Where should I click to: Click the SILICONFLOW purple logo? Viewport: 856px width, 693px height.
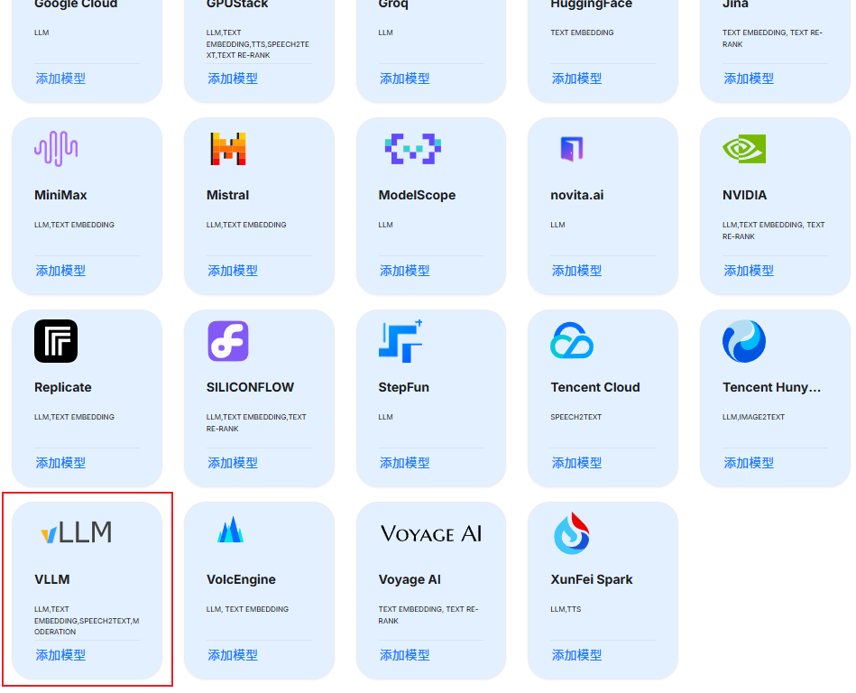tap(228, 341)
